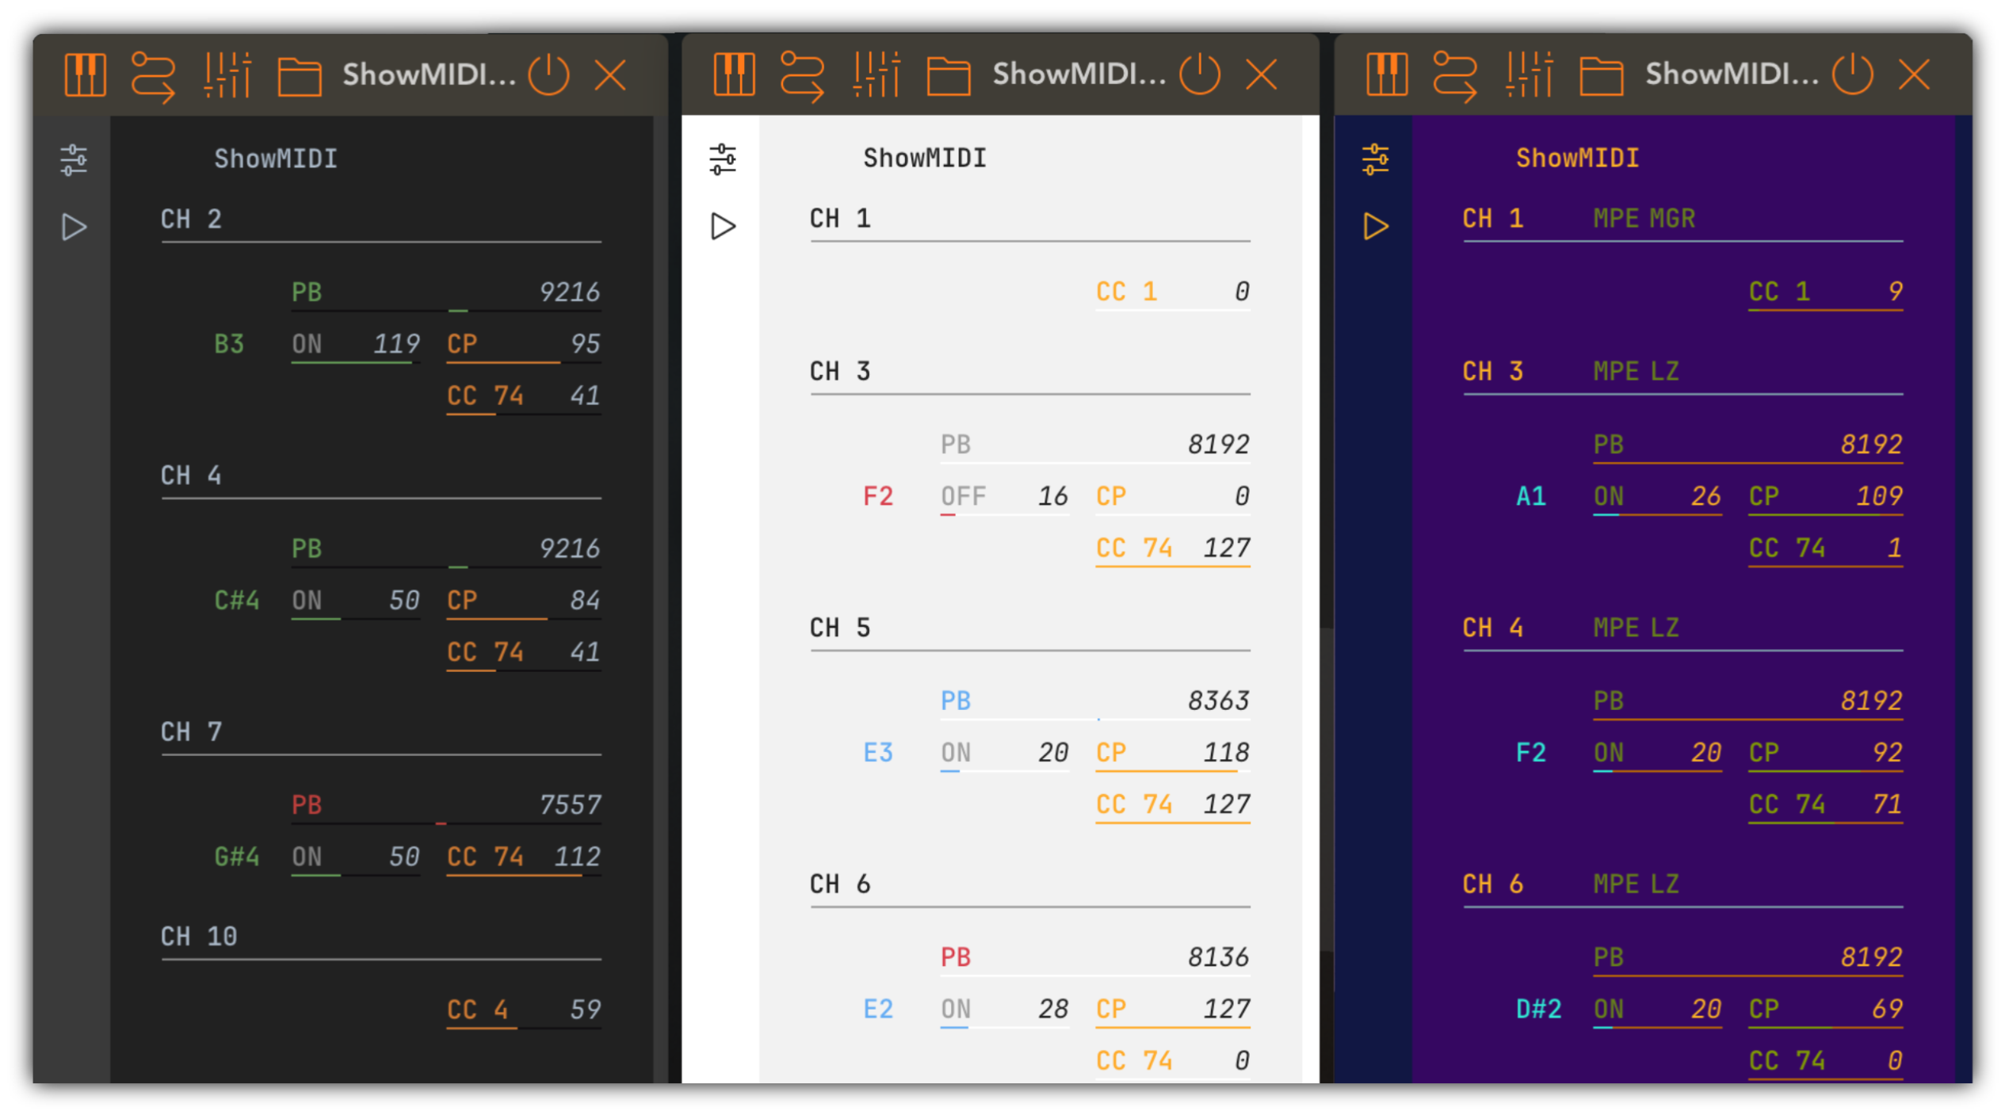Click routing arrows icon in middle plugin header
Screen dimensions: 2005x1115
(801, 75)
